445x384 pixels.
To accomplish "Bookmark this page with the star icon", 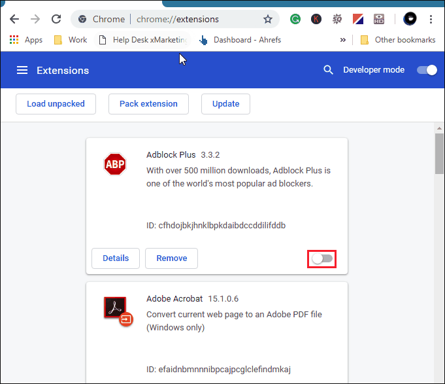I will click(x=268, y=20).
